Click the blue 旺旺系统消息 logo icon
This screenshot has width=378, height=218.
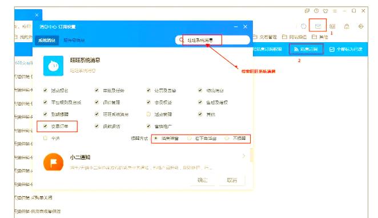coord(53,66)
